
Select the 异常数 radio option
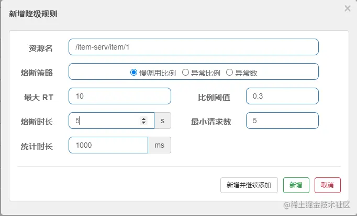pyautogui.click(x=229, y=73)
